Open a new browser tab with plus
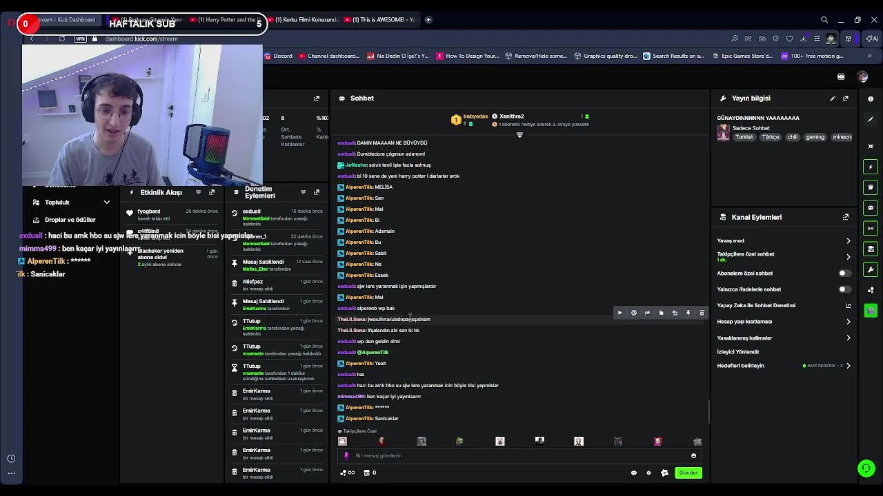883x496 pixels. (x=428, y=19)
